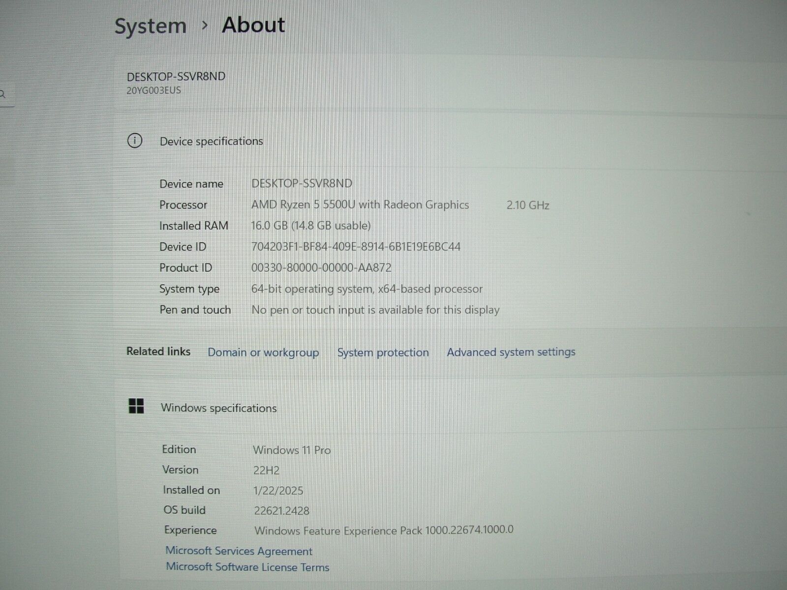The width and height of the screenshot is (787, 590).
Task: Click processor value AMD Ryzen 5 5500U
Action: 360,205
